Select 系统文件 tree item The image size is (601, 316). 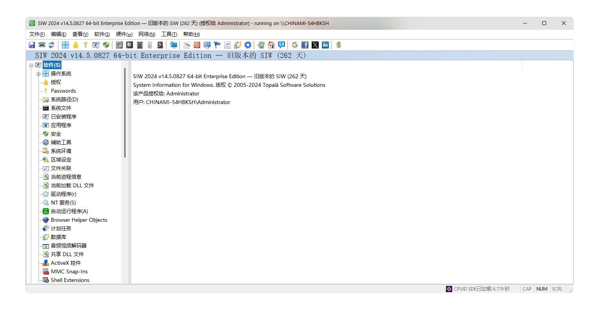(x=61, y=108)
